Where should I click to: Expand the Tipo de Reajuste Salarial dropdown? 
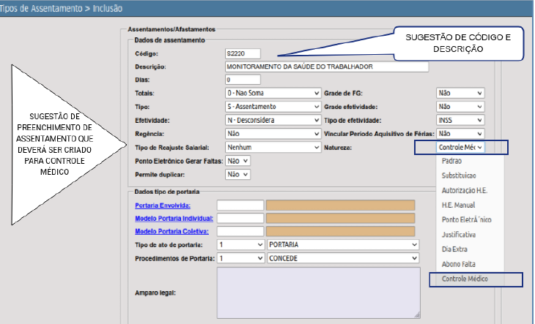pos(273,147)
